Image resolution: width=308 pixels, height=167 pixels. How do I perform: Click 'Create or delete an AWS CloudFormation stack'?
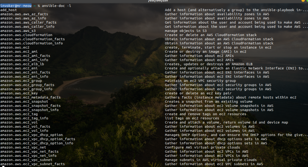211,35
